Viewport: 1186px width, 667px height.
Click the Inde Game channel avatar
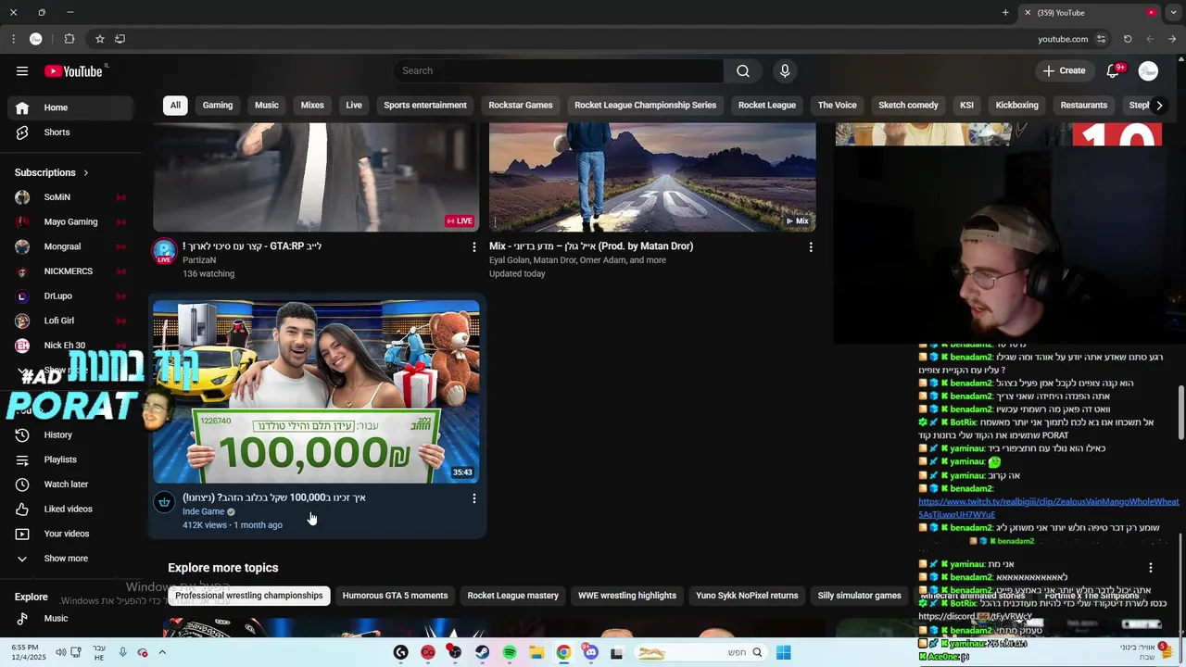point(164,502)
